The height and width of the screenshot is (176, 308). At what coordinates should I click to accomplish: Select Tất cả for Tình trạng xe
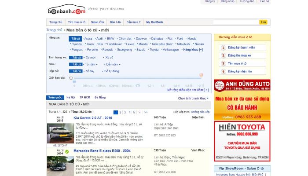click(76, 58)
